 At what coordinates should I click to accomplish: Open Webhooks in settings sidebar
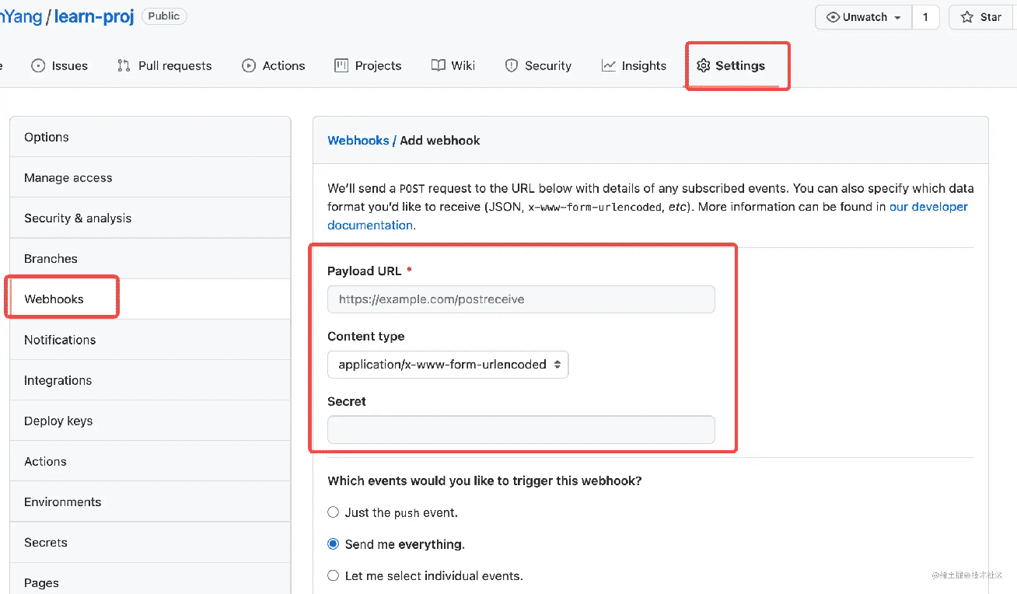(54, 299)
